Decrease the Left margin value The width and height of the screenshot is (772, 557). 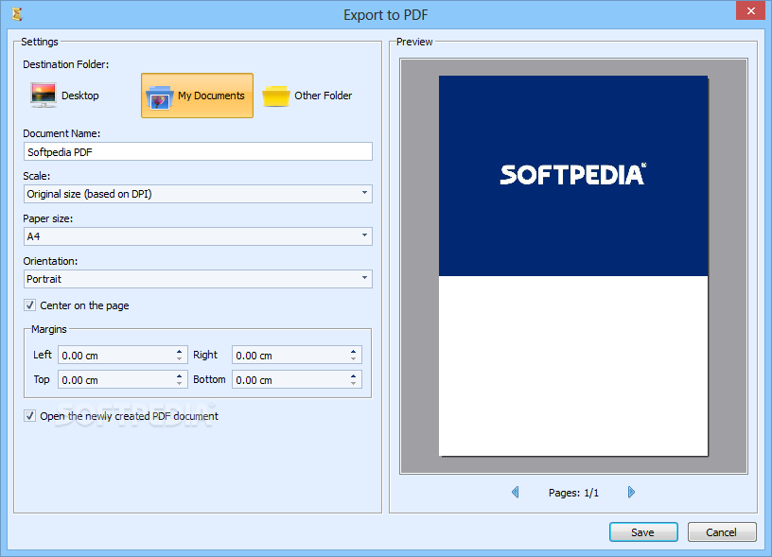[x=179, y=358]
